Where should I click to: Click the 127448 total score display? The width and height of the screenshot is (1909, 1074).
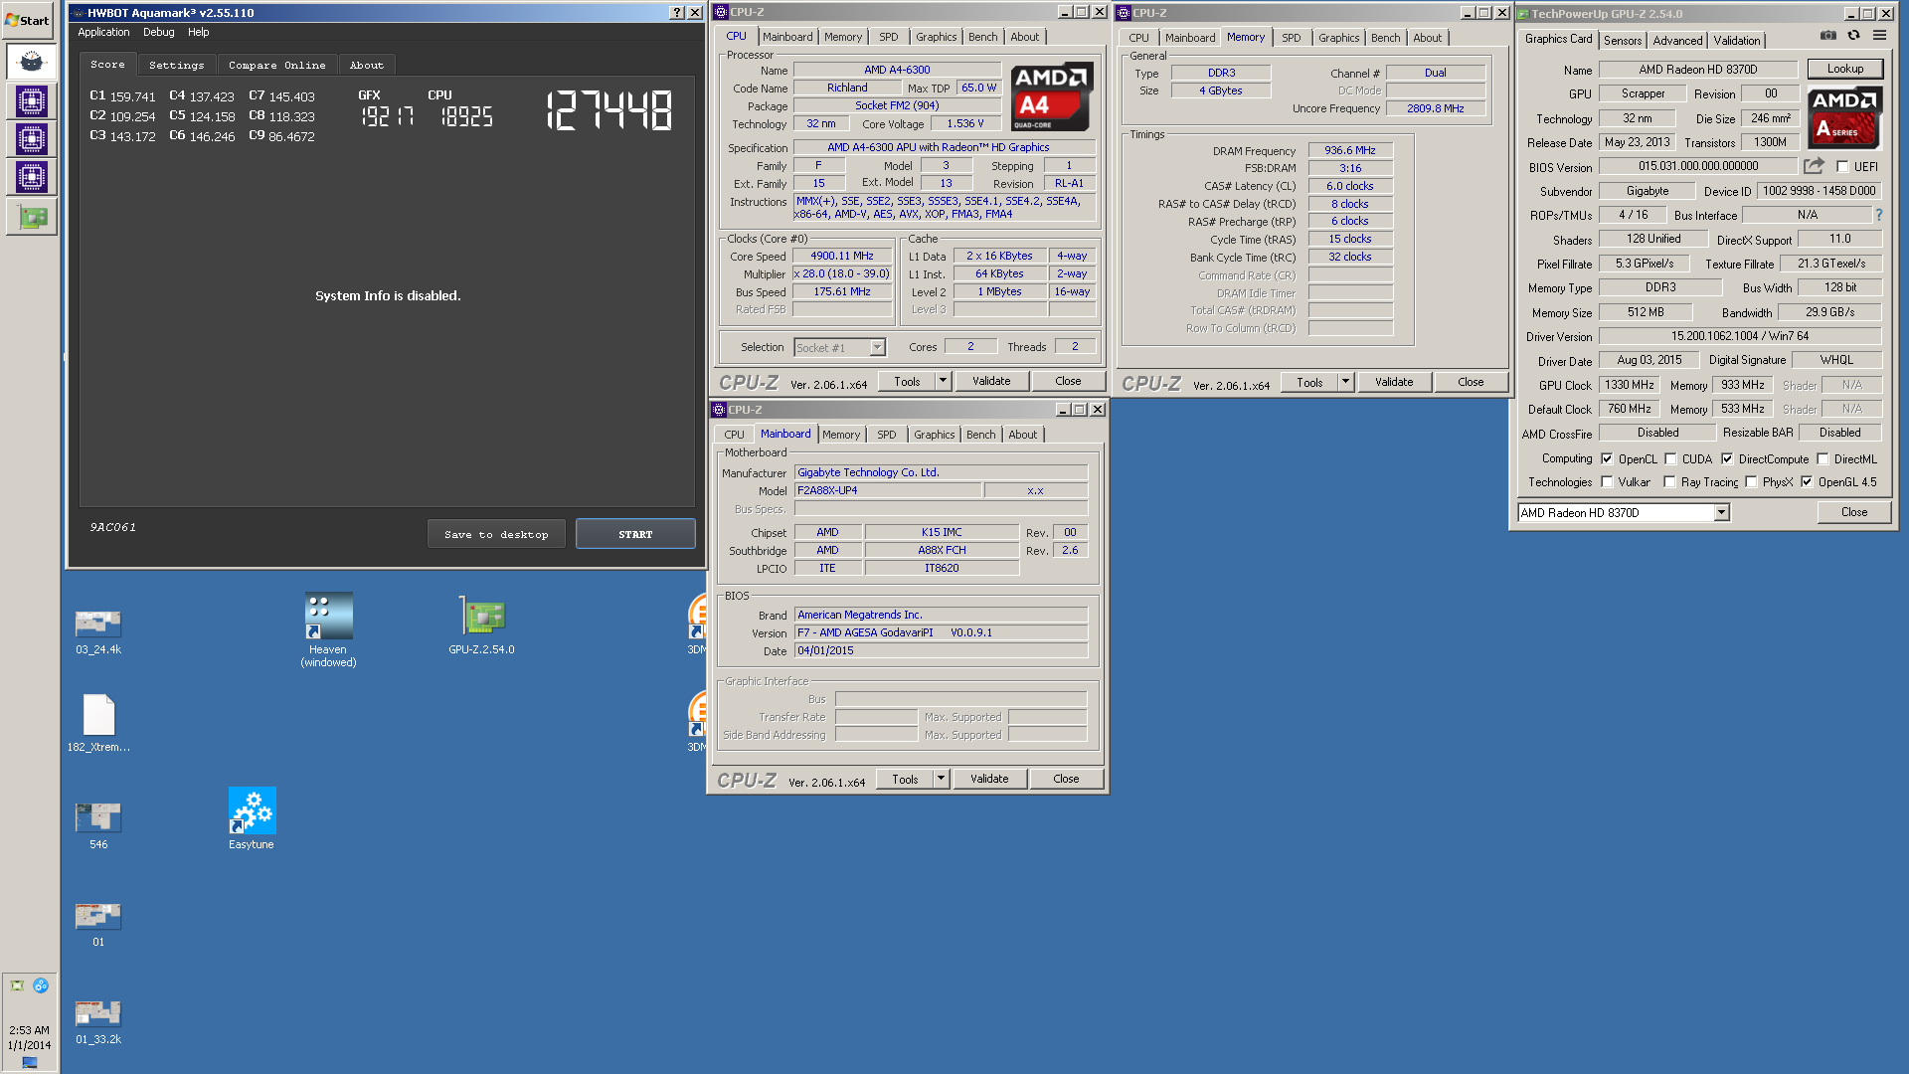[609, 110]
